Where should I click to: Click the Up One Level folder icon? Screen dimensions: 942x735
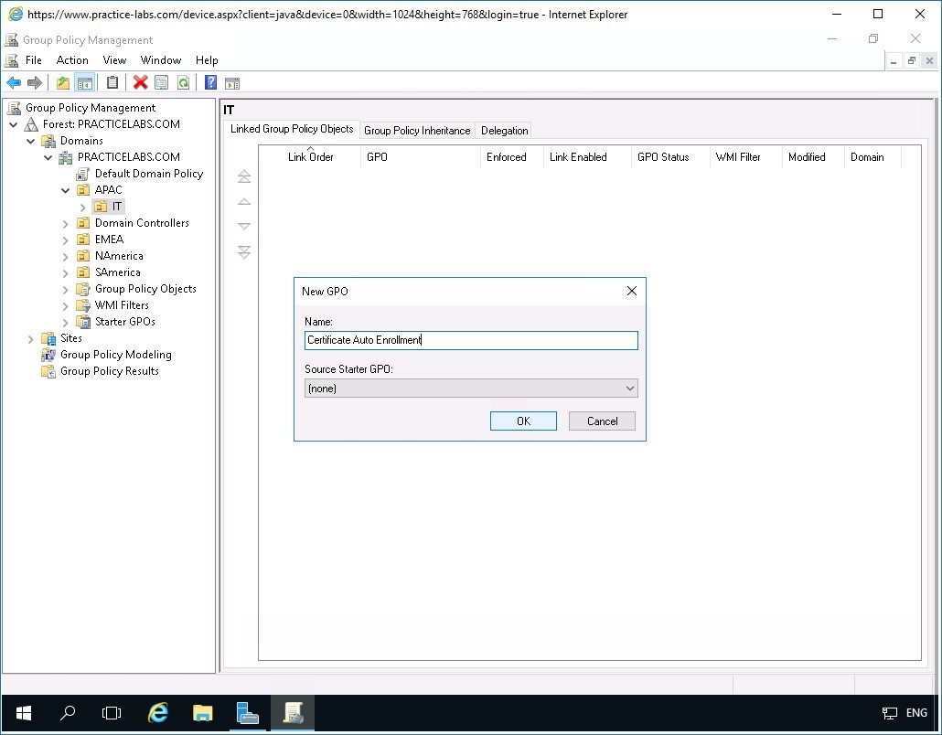[x=61, y=82]
